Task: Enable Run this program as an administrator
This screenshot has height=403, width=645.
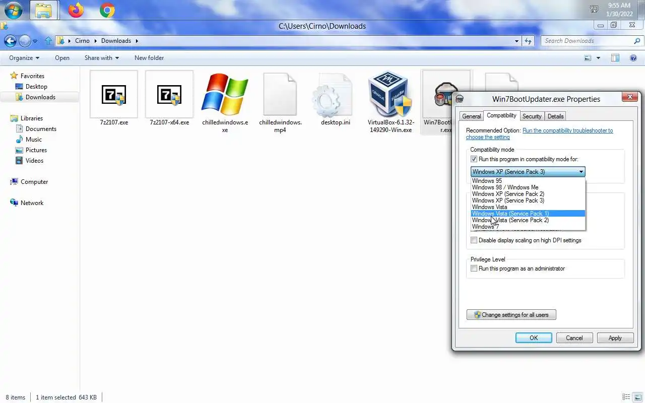Action: [x=474, y=268]
